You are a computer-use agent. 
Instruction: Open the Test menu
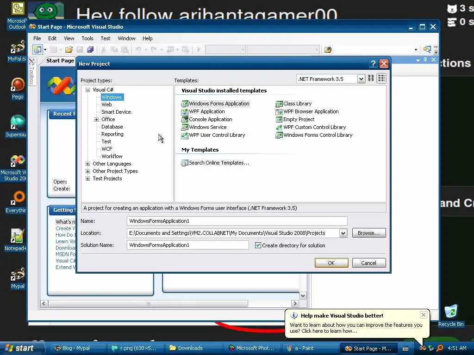point(106,38)
